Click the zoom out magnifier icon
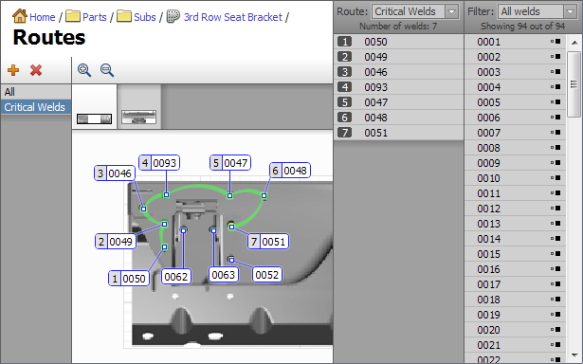The height and width of the screenshot is (364, 583). pyautogui.click(x=107, y=70)
